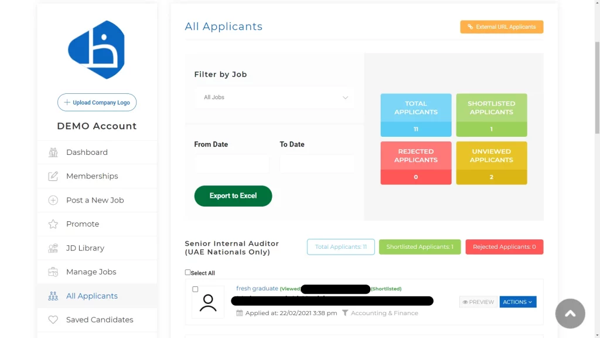Click the DEMO Account name text
This screenshot has height=338, width=600.
97,126
